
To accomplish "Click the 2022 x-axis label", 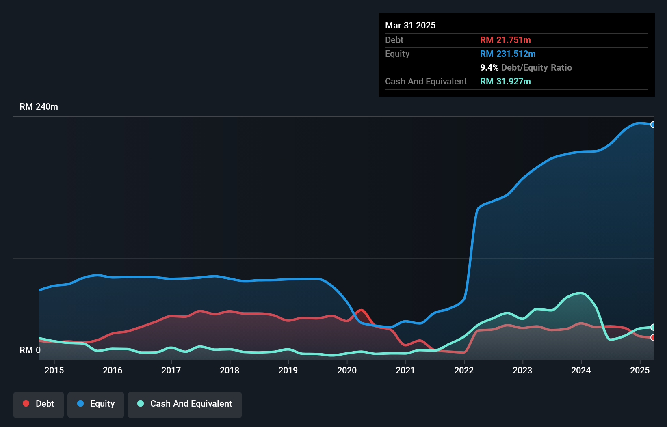I will 464,370.
